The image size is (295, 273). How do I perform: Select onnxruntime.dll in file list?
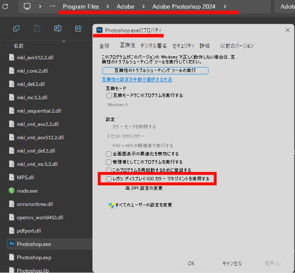(x=35, y=204)
